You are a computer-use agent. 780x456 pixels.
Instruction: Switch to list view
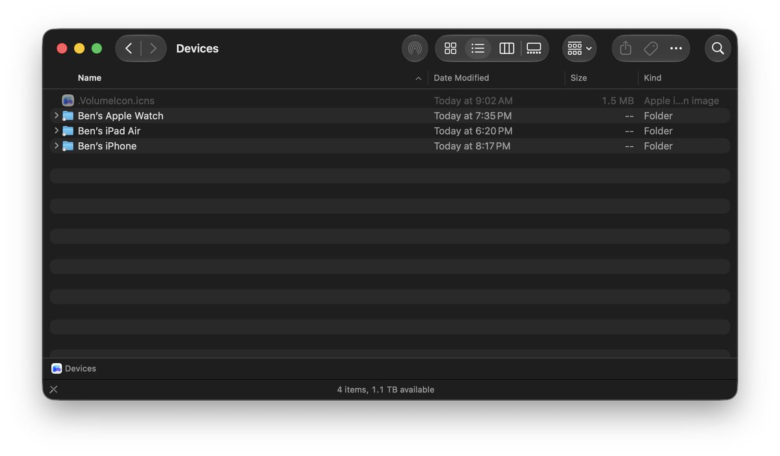(478, 49)
